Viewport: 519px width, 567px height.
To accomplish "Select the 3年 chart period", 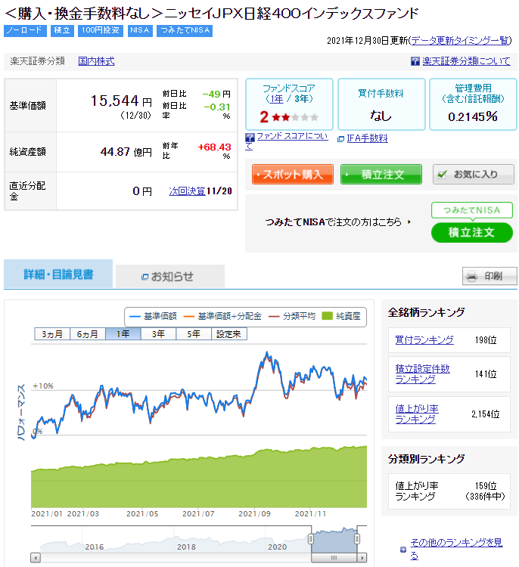I will pyautogui.click(x=159, y=334).
